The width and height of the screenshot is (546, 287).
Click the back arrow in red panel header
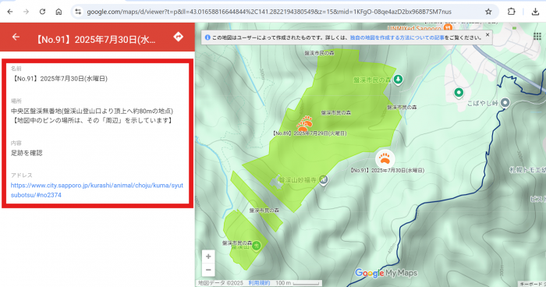tap(16, 37)
